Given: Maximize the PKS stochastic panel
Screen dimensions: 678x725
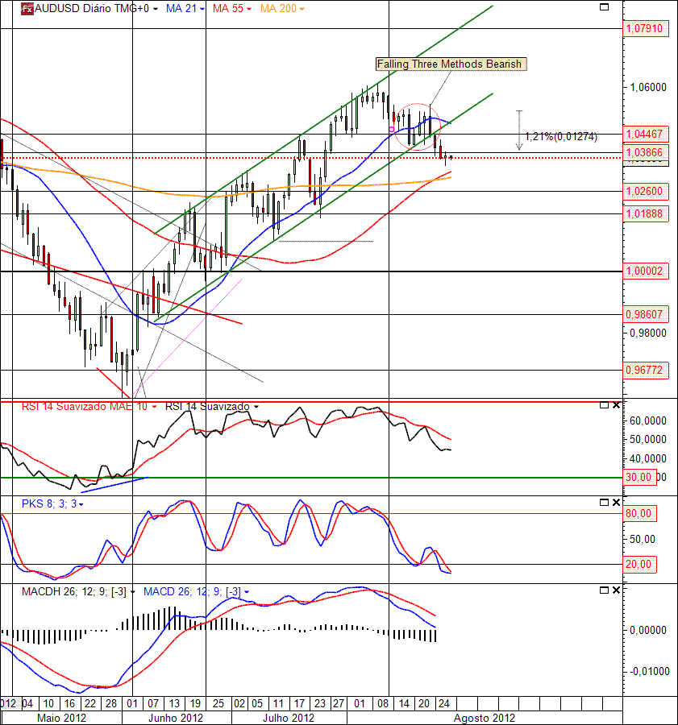Looking at the screenshot, I should point(604,502).
